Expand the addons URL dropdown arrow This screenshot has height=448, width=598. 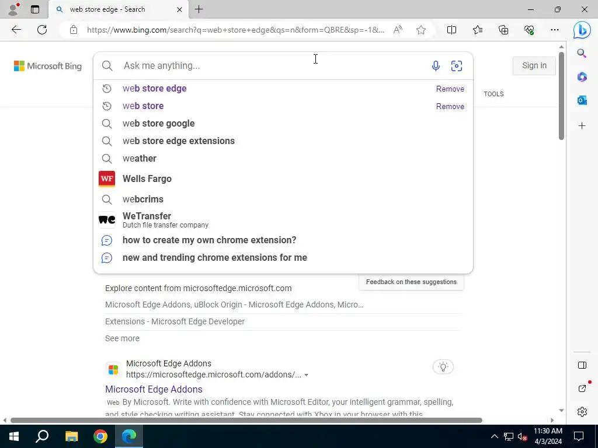306,375
